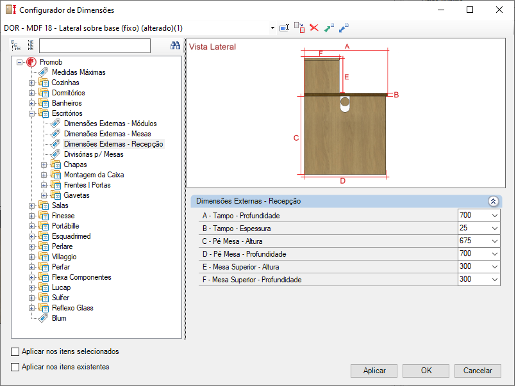The width and height of the screenshot is (525, 386).
Task: Click the folder icon beside Dormitórios
Action: coord(44,93)
